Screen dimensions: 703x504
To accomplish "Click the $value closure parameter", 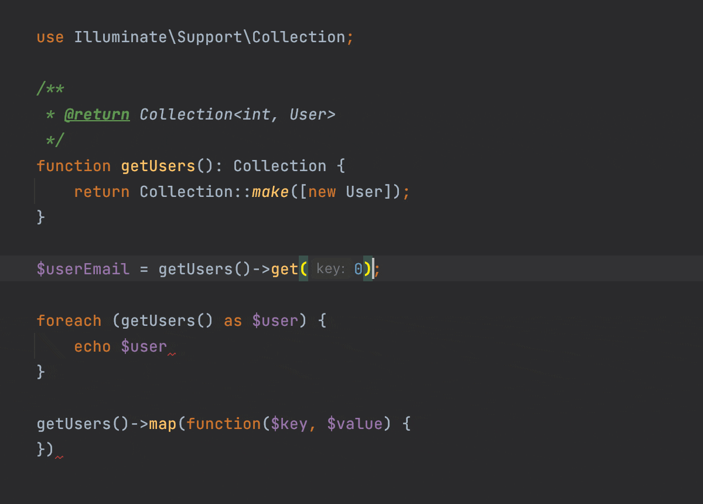I will (x=354, y=424).
